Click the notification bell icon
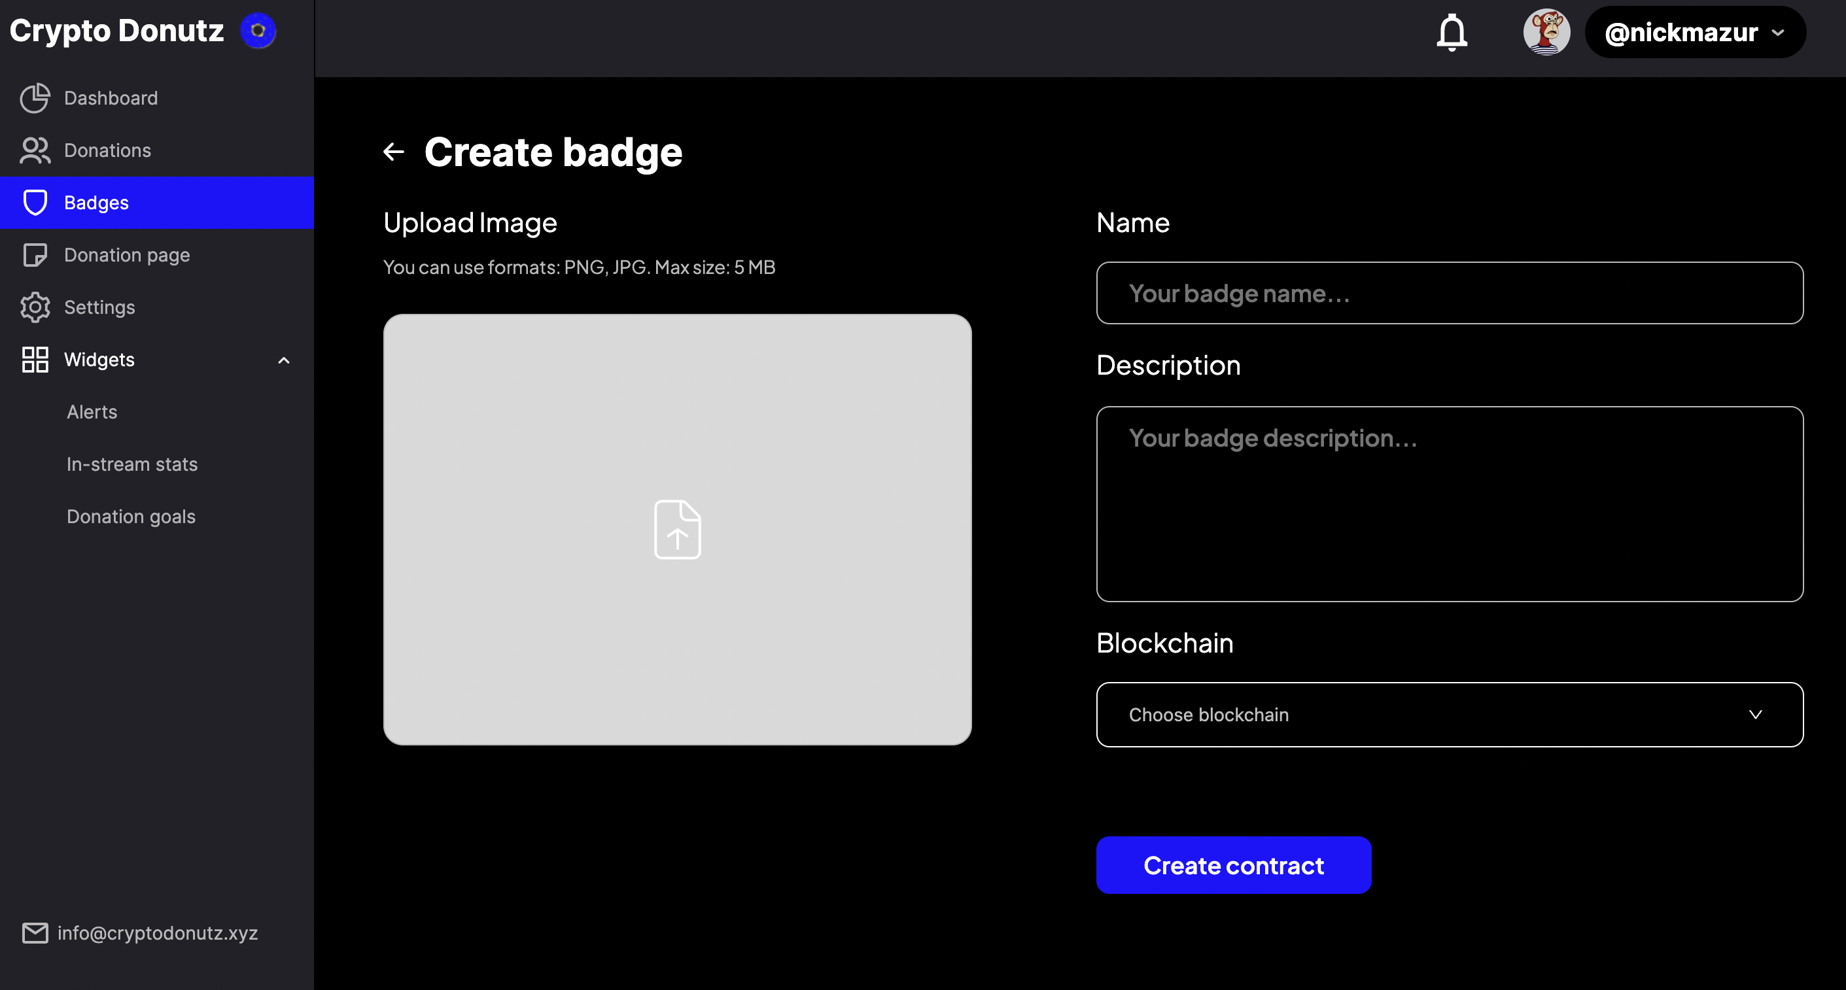This screenshot has width=1846, height=990. 1451,32
